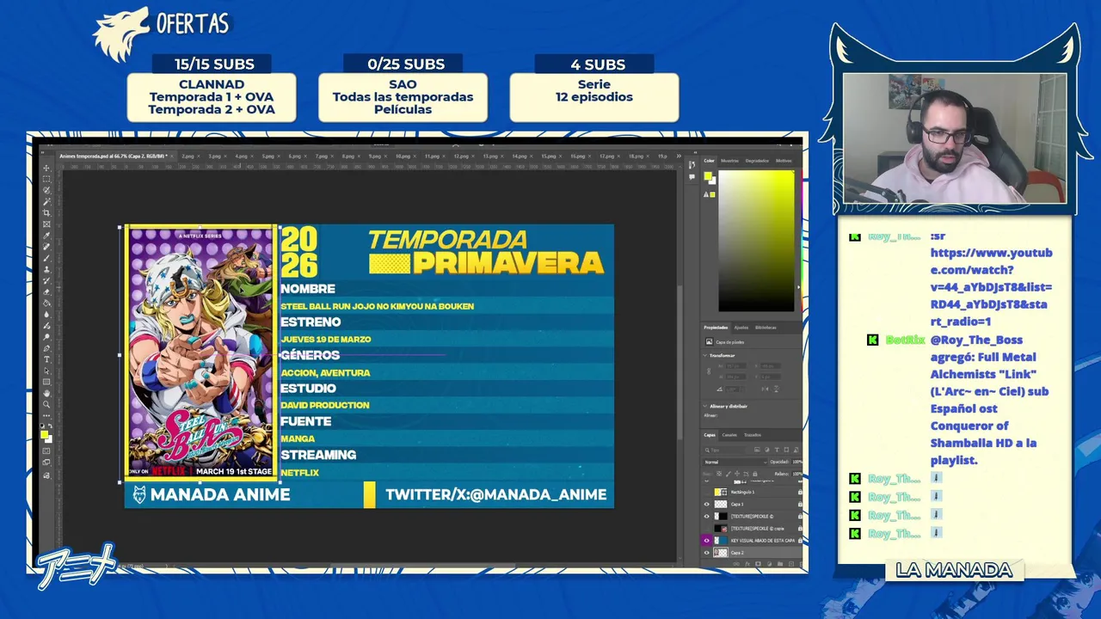Hide the Capa 1 layer
Viewport: 1101px width, 619px height.
(707, 504)
